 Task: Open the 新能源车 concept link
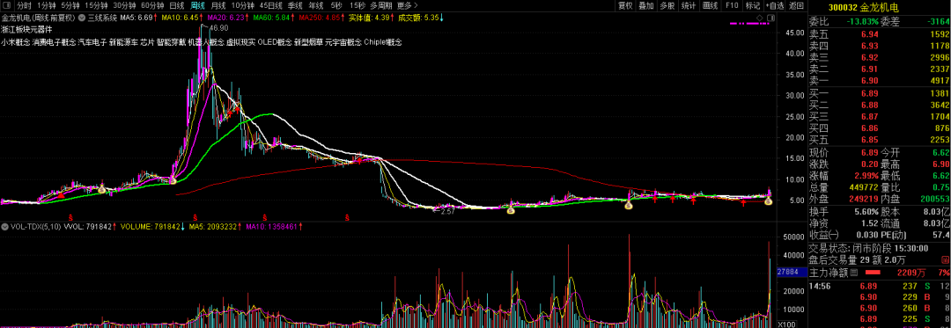click(x=123, y=42)
